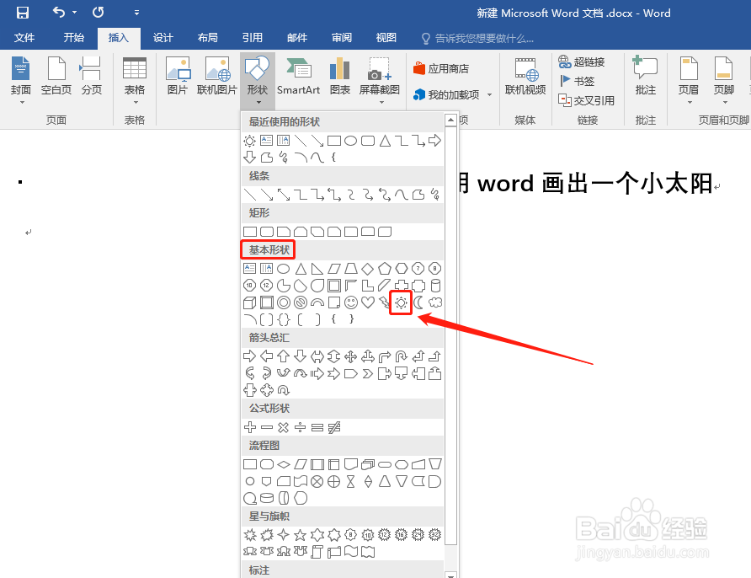Choose the Not Equal equation shape
The image size is (751, 578).
coord(334,427)
